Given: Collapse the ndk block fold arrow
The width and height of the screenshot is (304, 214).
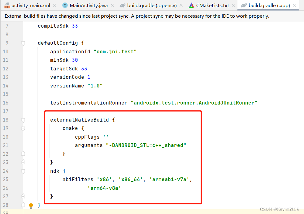Looking at the screenshot, I should point(23,171).
